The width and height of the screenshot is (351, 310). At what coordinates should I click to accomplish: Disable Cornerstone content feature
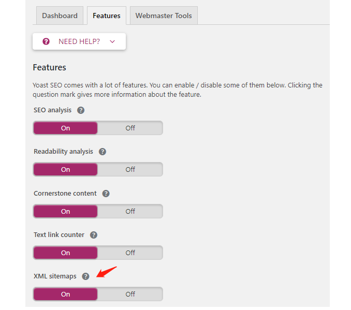(x=130, y=211)
